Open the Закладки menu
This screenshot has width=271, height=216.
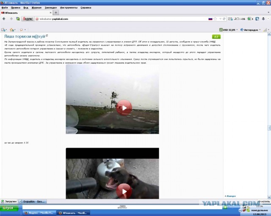tap(51, 8)
